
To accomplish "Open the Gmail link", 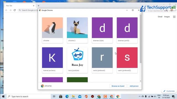I will [x=160, y=17].
